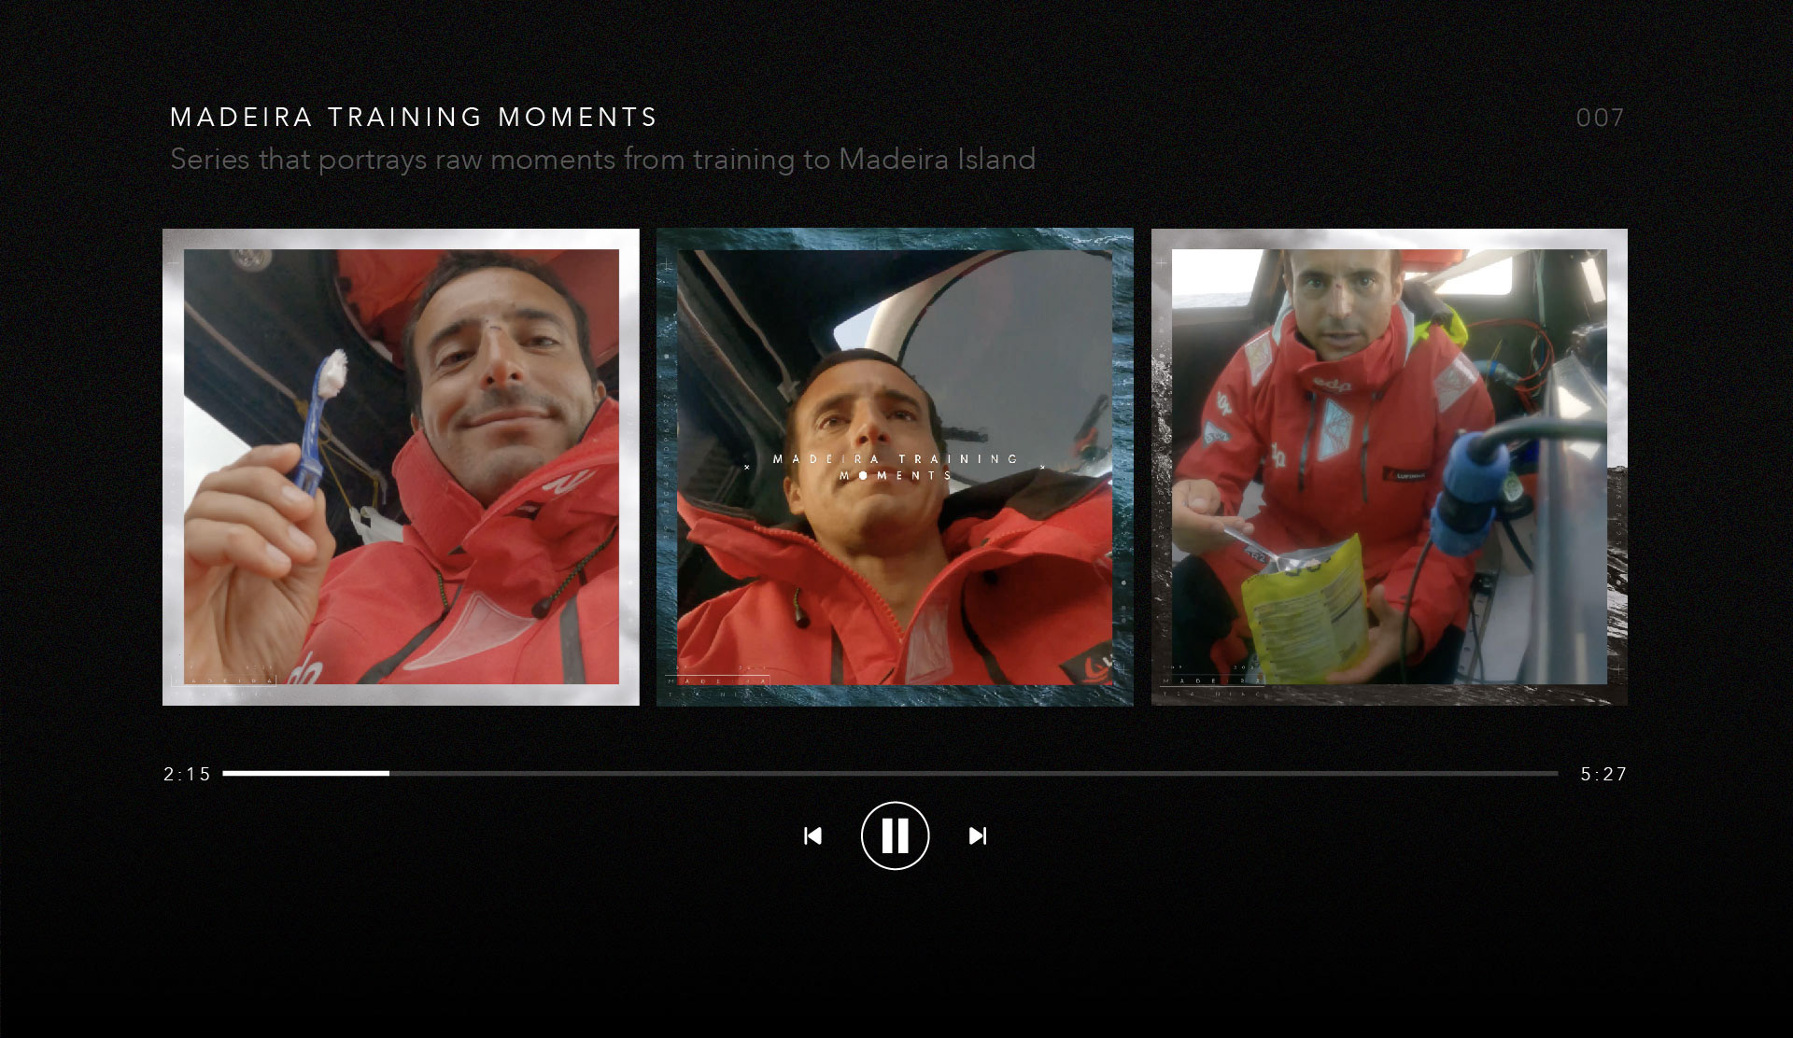Click the elapsed time 2:15 label
The height and width of the screenshot is (1038, 1793).
click(188, 774)
